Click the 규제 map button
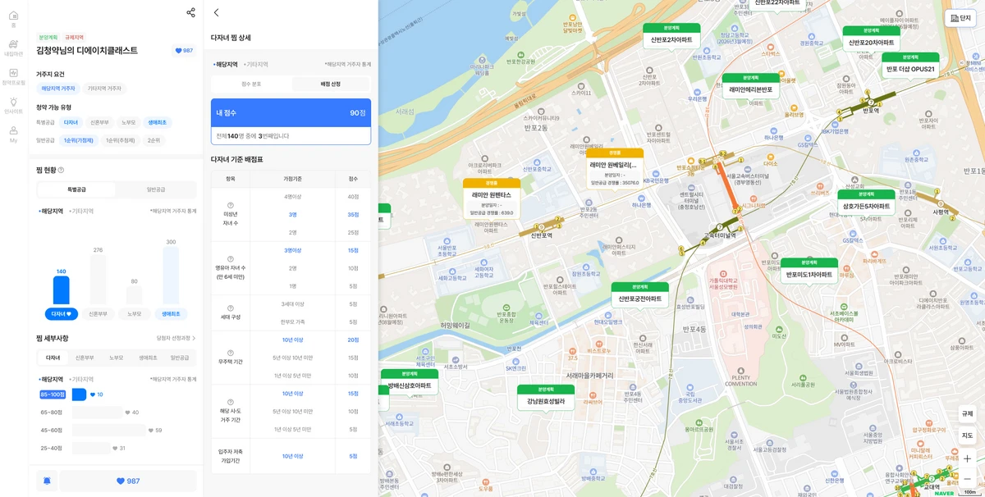The width and height of the screenshot is (985, 497). pos(967,413)
